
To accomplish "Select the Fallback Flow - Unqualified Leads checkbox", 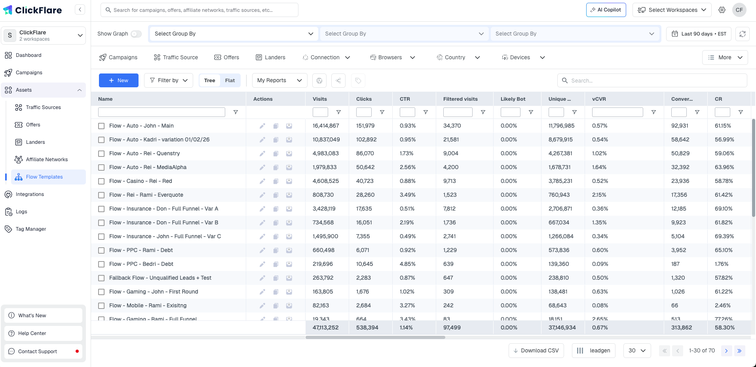I will [101, 278].
